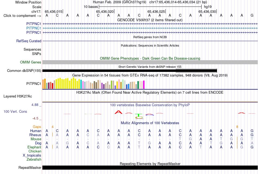Image resolution: width=258 pixels, height=174 pixels.
Task: Click the full-width black Common dbSNP bar
Action: 130,71
